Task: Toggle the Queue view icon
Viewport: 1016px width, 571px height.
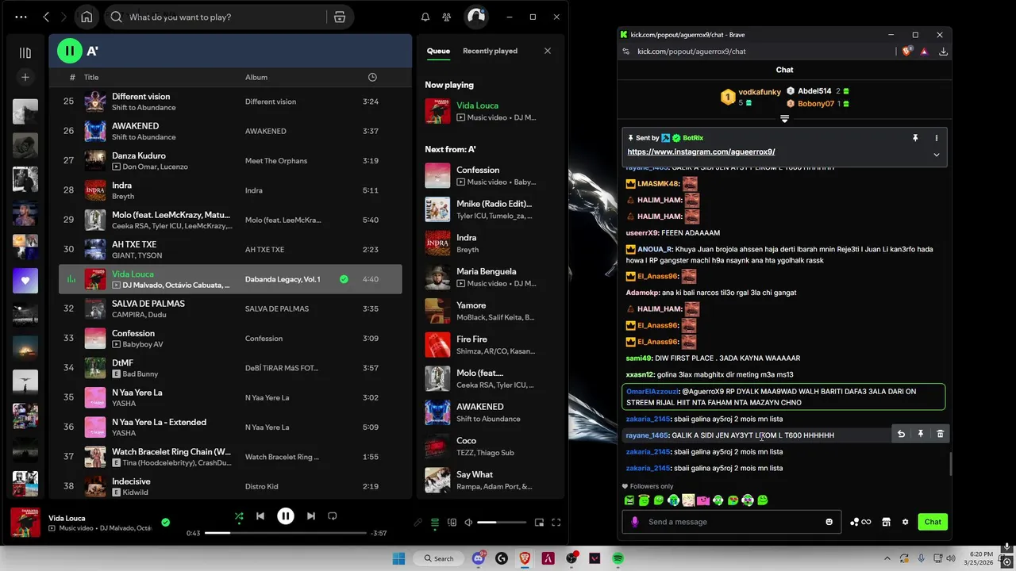Action: 435,523
